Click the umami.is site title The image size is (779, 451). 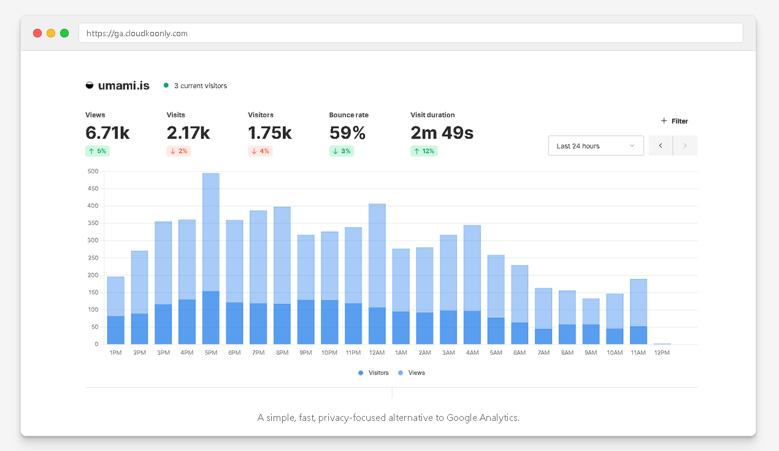124,86
